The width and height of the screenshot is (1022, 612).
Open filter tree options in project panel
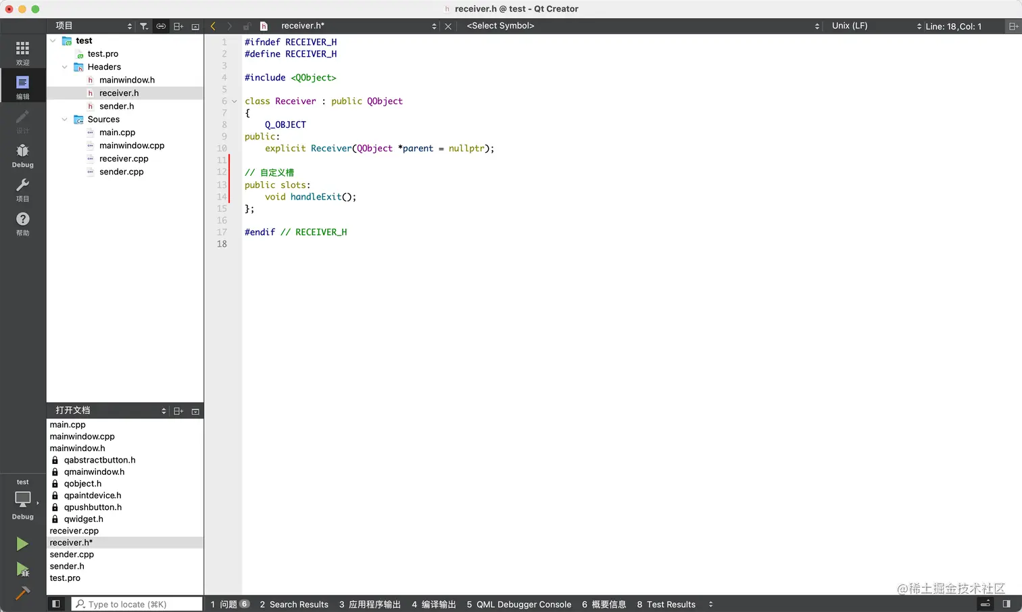click(144, 26)
